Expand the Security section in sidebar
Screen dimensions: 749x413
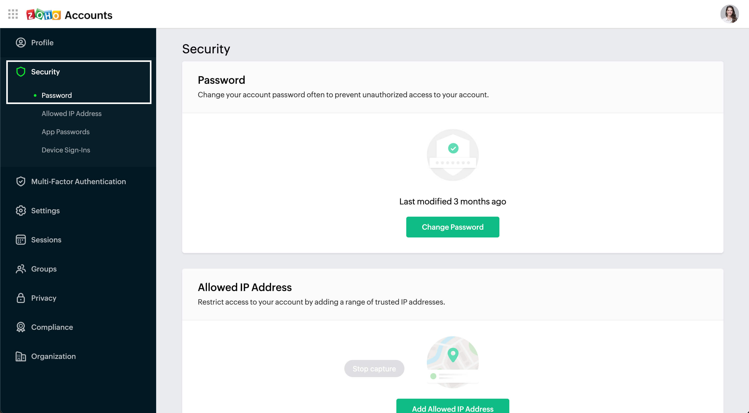click(45, 71)
